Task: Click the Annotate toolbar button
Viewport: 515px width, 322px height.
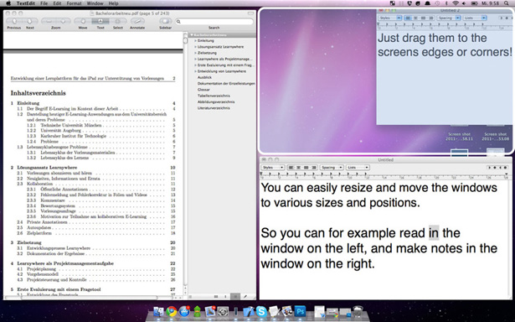Action: tap(137, 21)
